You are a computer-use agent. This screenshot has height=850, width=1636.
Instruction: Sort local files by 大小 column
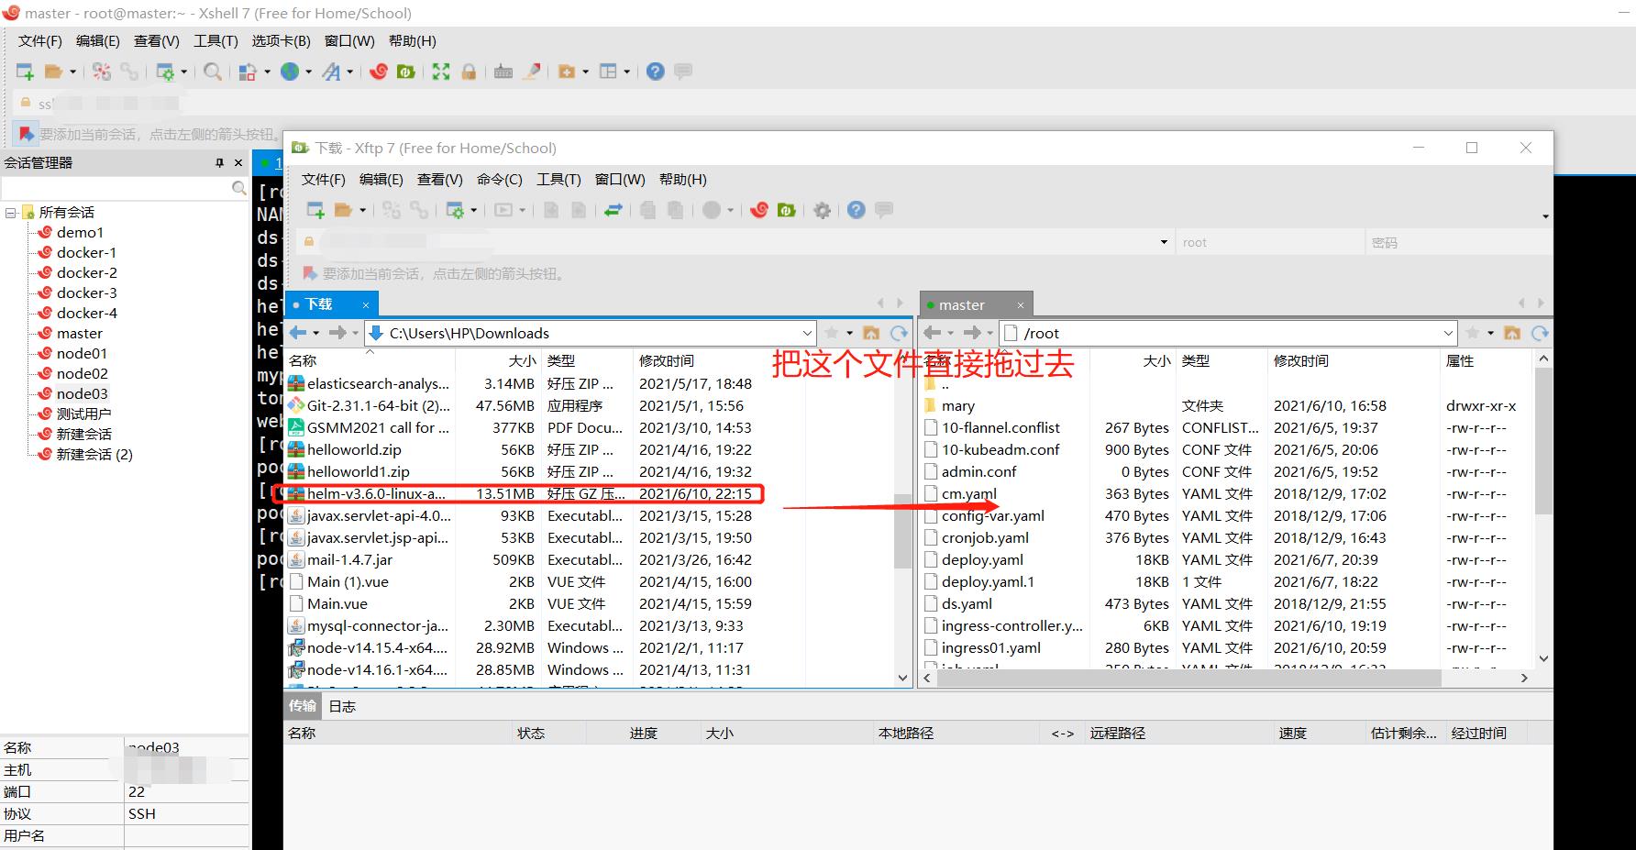tap(522, 360)
